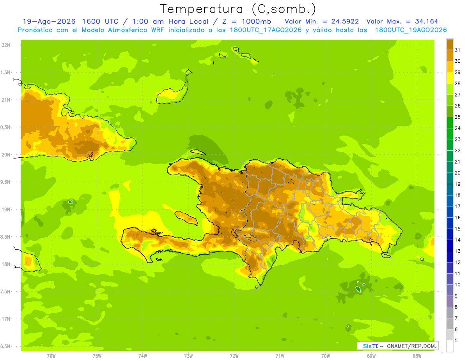Click the legend value label 10
The height and width of the screenshot is (361, 468).
pyautogui.click(x=458, y=285)
